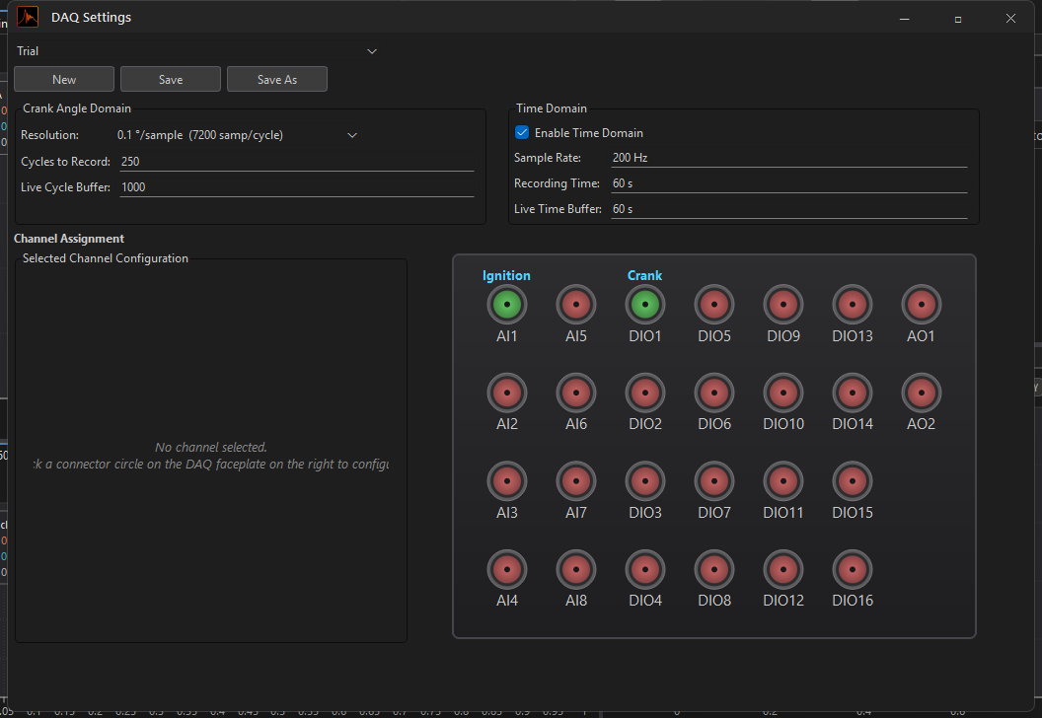Disable the Enable Time Domain checkbox
Viewport: 1042px width, 718px height.
[x=522, y=133]
